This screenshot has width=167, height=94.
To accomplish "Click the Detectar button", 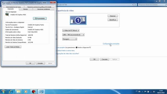I will (113, 16).
